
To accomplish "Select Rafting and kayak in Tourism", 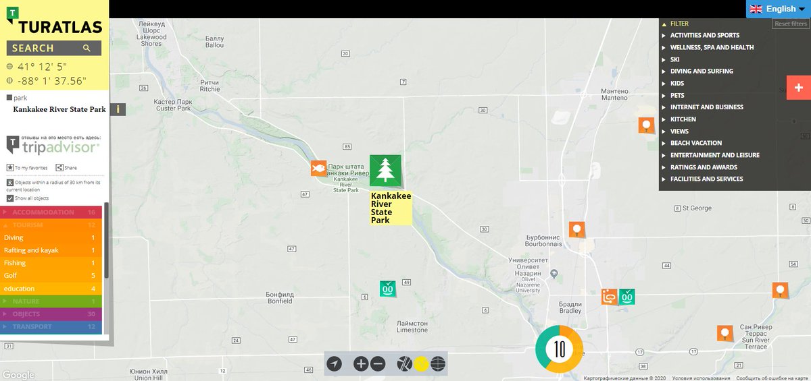I will 51,250.
